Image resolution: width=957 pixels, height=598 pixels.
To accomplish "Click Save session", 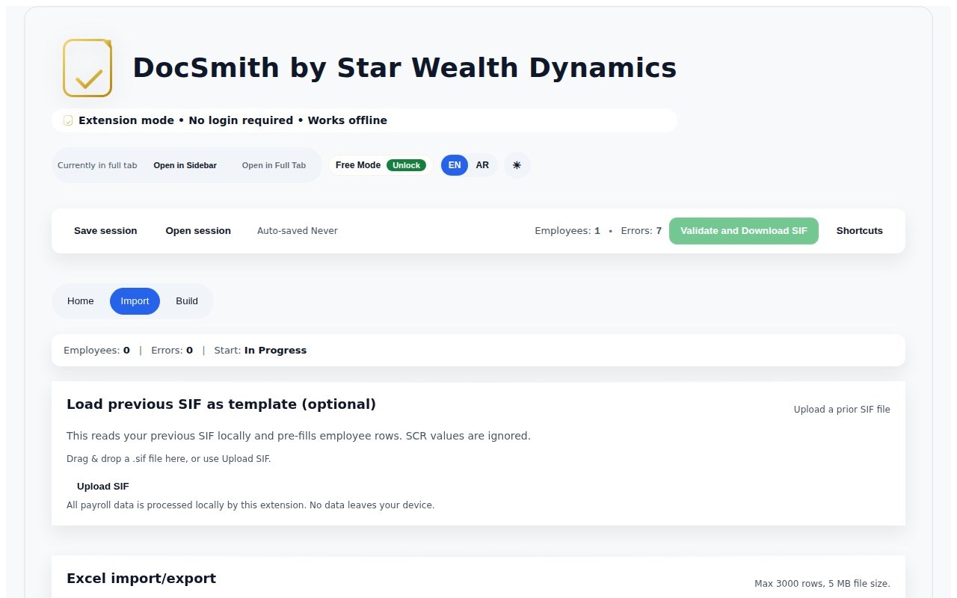I will [105, 231].
